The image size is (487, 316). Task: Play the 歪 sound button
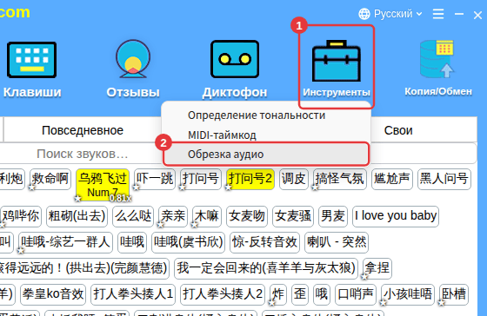(300, 294)
